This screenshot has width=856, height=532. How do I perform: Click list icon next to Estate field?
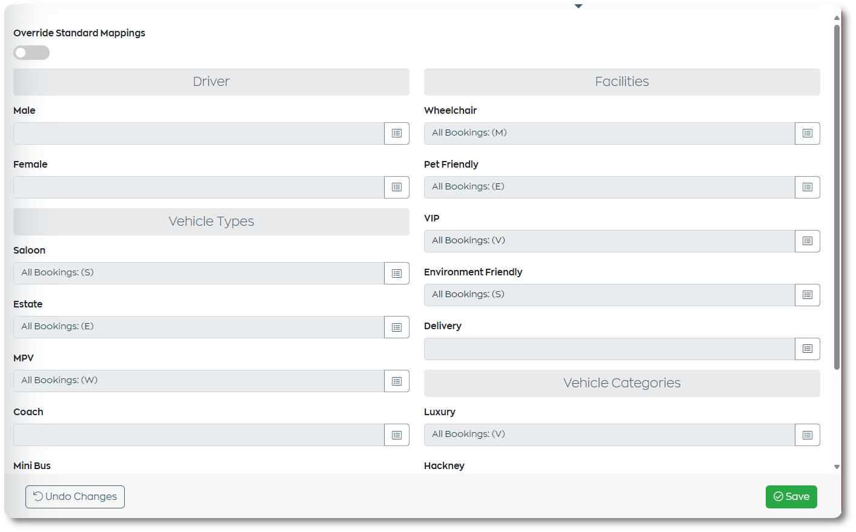397,327
